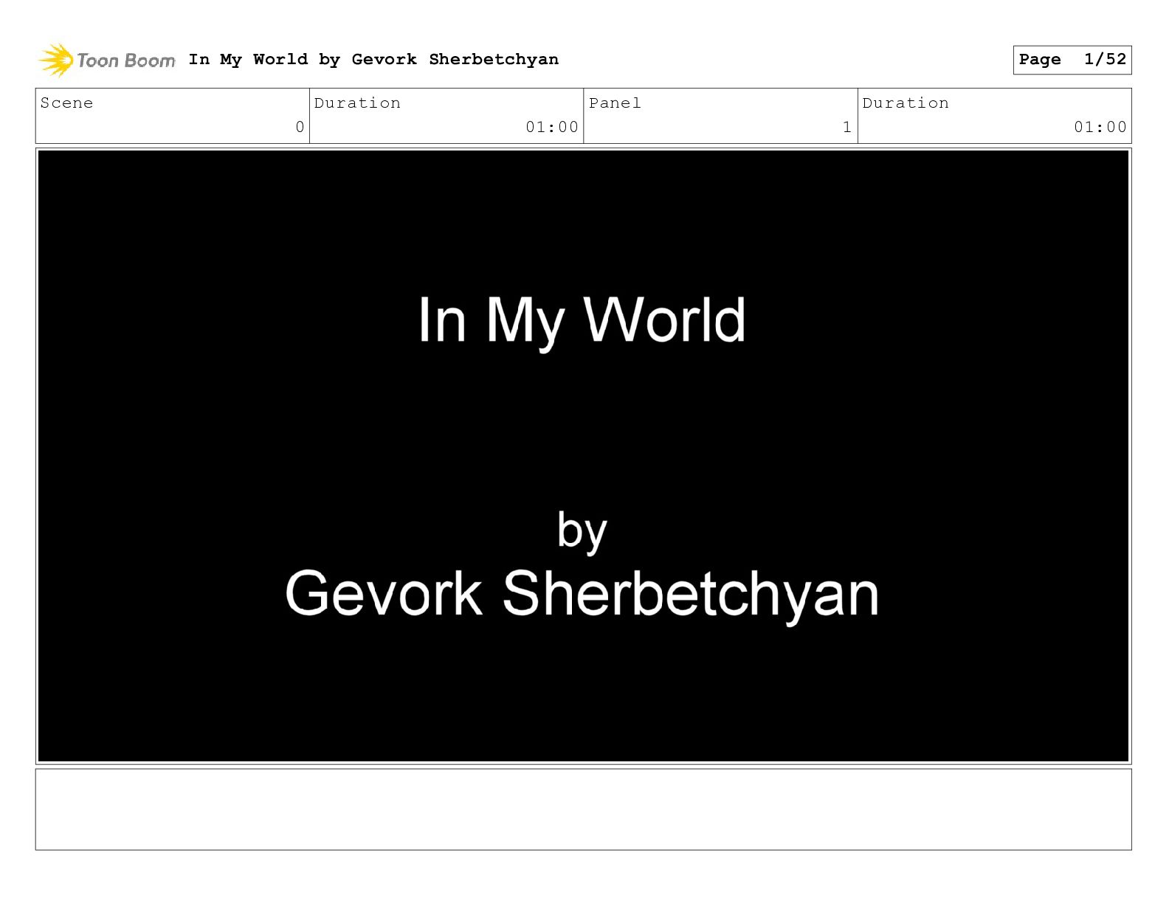
Task: Click the Panel field label
Action: coord(615,103)
